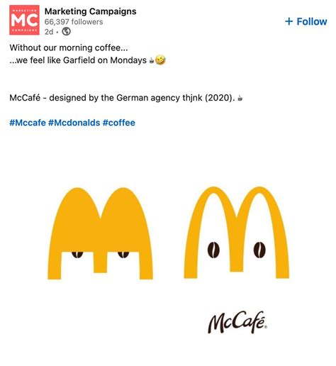The image size is (336, 366).
Task: Click the sleepy filled golden arches image
Action: click(x=100, y=233)
